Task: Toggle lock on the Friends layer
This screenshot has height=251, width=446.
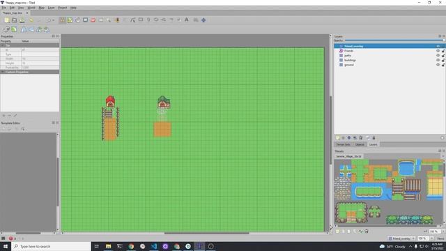Action: coord(443,51)
